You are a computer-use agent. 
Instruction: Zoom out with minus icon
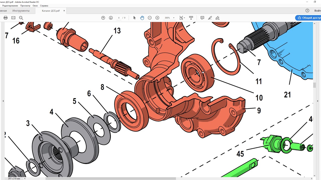(150, 18)
